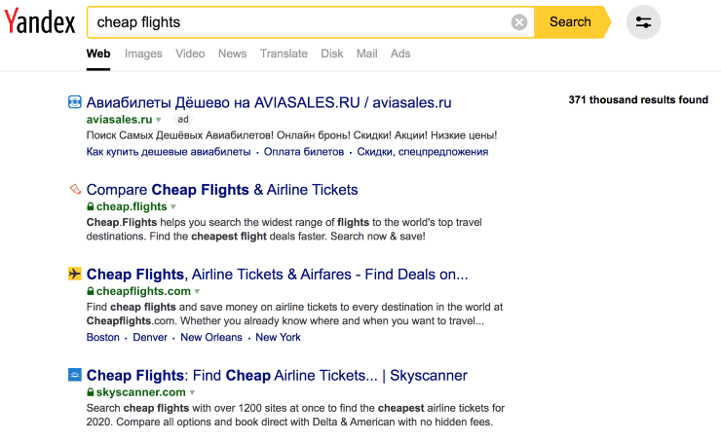Follow the New Orleans sitelink
The height and width of the screenshot is (442, 721).
pos(211,337)
